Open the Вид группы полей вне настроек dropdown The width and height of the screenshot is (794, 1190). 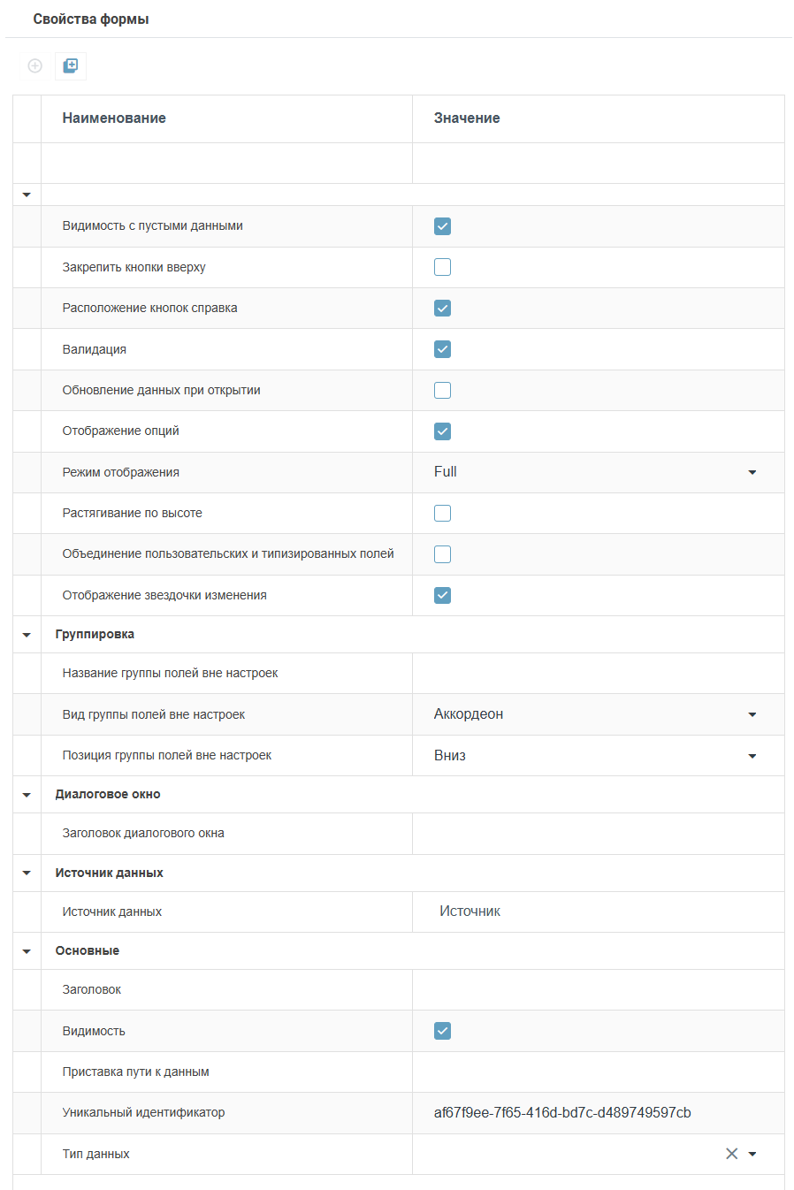click(752, 714)
